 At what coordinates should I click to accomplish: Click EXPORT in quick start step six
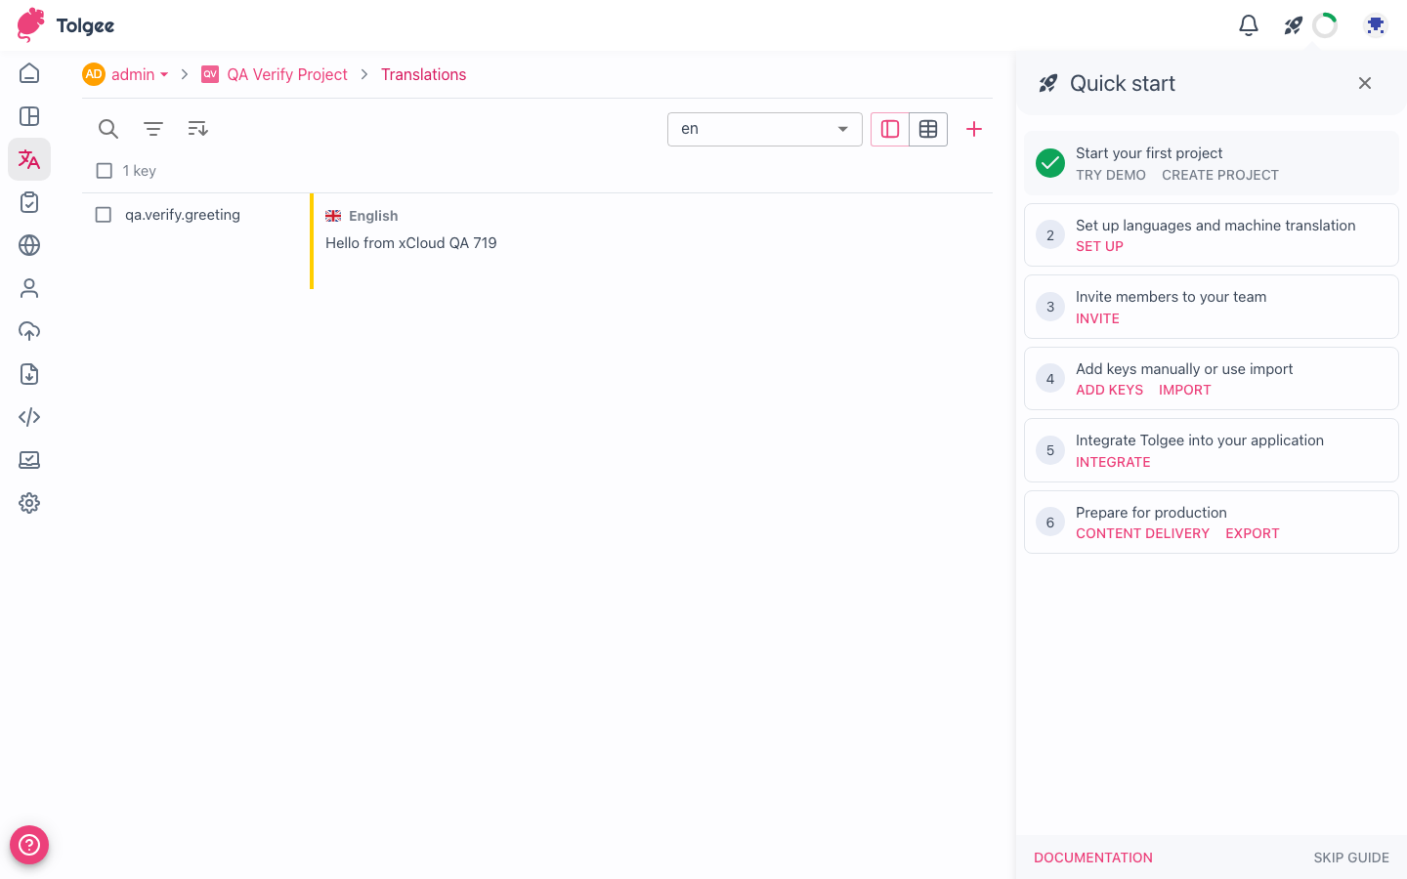(1252, 533)
